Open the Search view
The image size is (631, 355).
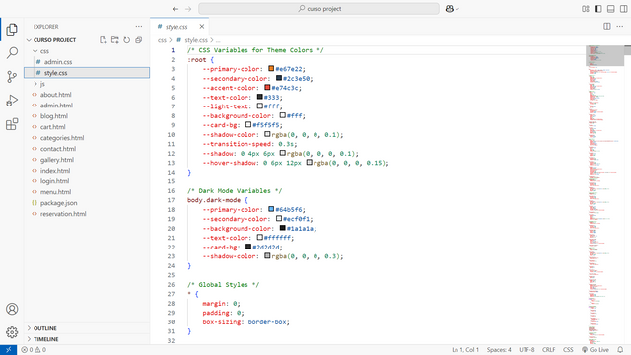click(x=12, y=52)
